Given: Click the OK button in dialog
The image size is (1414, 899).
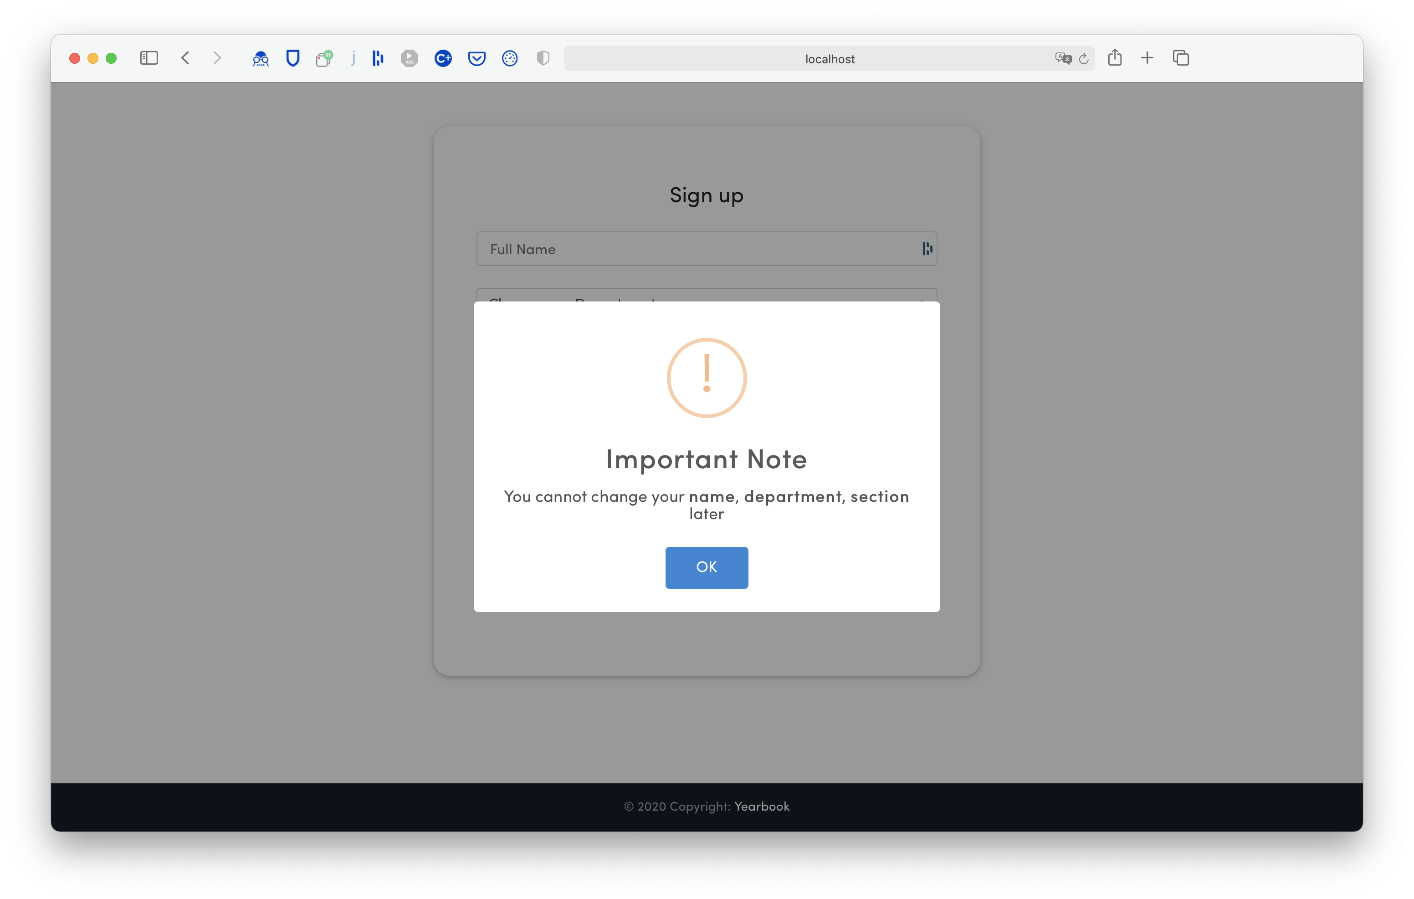Looking at the screenshot, I should click(707, 567).
